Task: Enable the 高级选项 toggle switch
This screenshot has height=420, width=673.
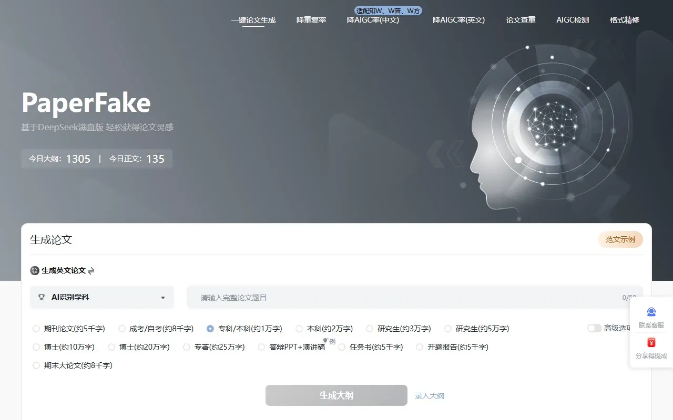Action: (594, 328)
